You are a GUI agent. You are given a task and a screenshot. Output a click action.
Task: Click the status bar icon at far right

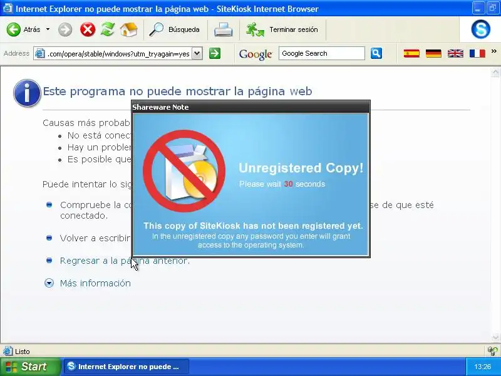[x=493, y=352]
